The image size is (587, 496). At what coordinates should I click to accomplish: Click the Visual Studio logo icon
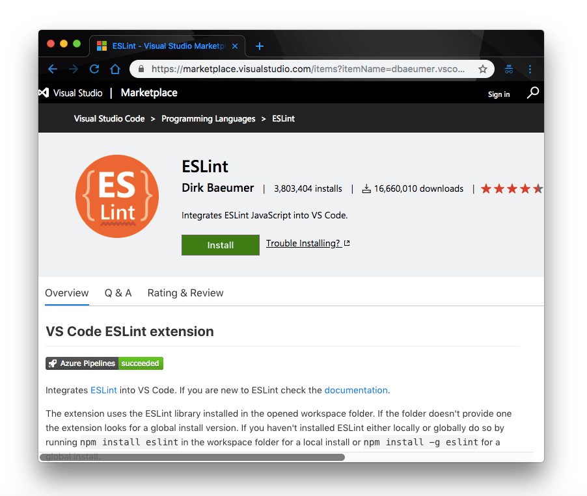tap(44, 92)
